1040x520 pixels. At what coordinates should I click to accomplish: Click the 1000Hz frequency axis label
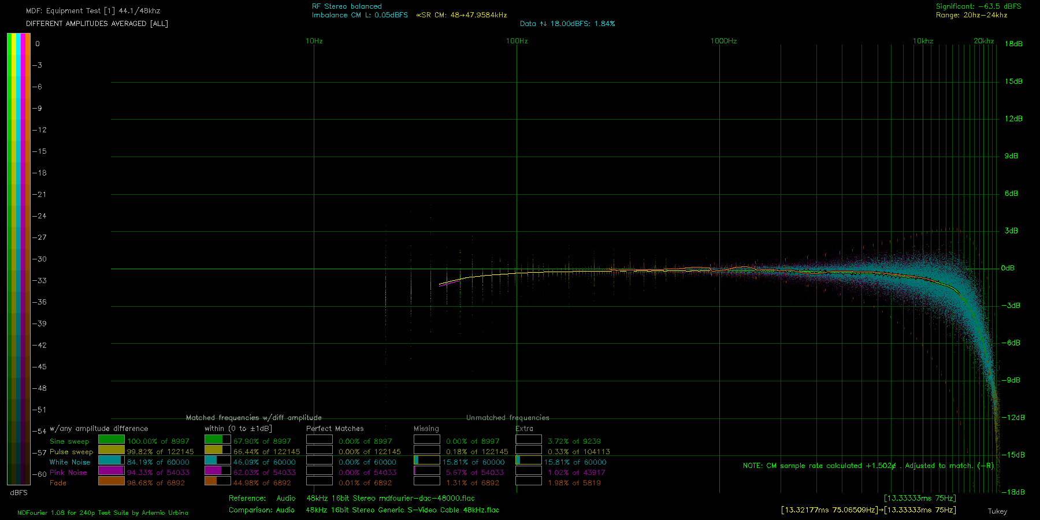(x=723, y=41)
